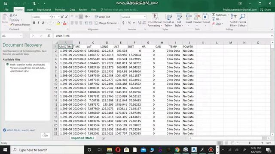Apply Percent Style

click(129, 23)
